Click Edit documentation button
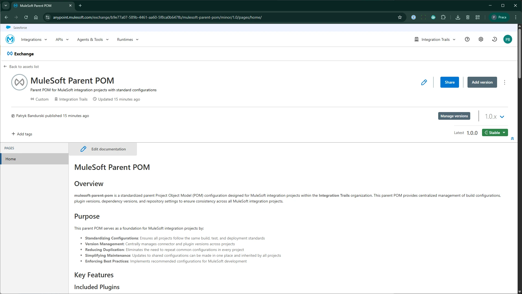Screen dimensions: 522x294 click(103, 149)
